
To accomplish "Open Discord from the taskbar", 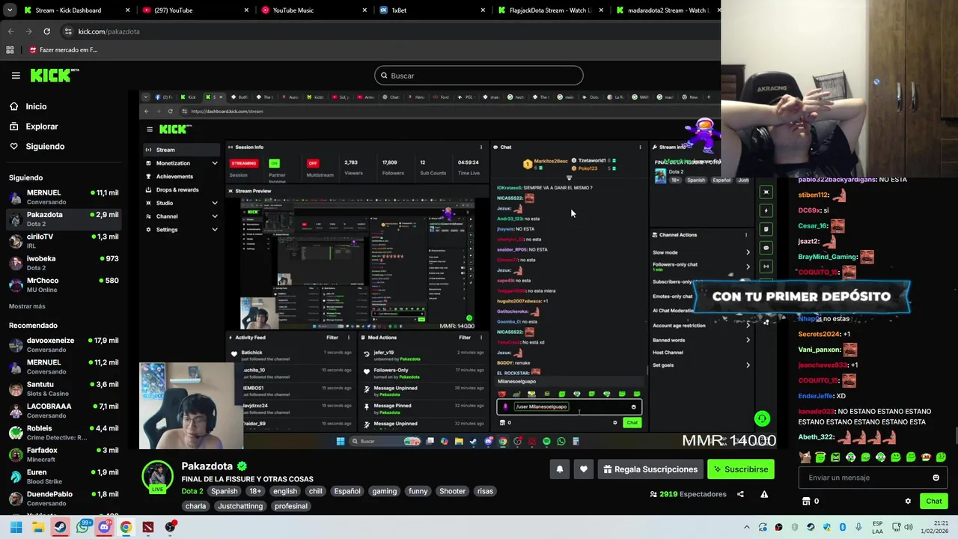I will (x=104, y=527).
